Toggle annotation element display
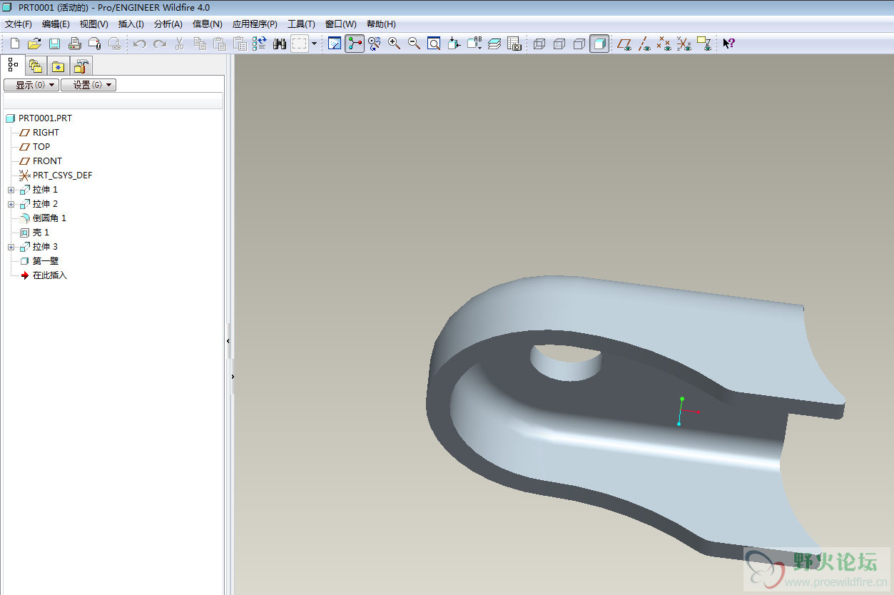 (704, 44)
